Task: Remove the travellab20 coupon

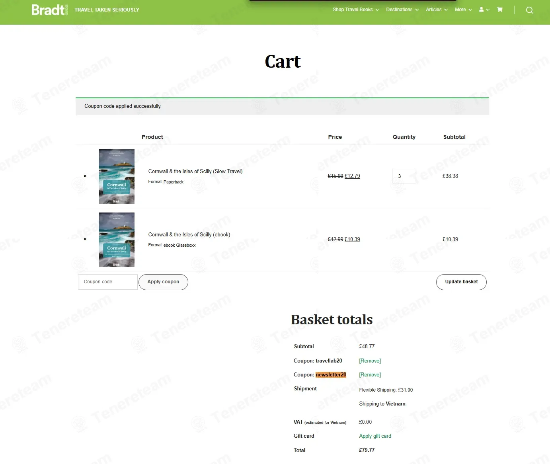Action: coord(370,361)
